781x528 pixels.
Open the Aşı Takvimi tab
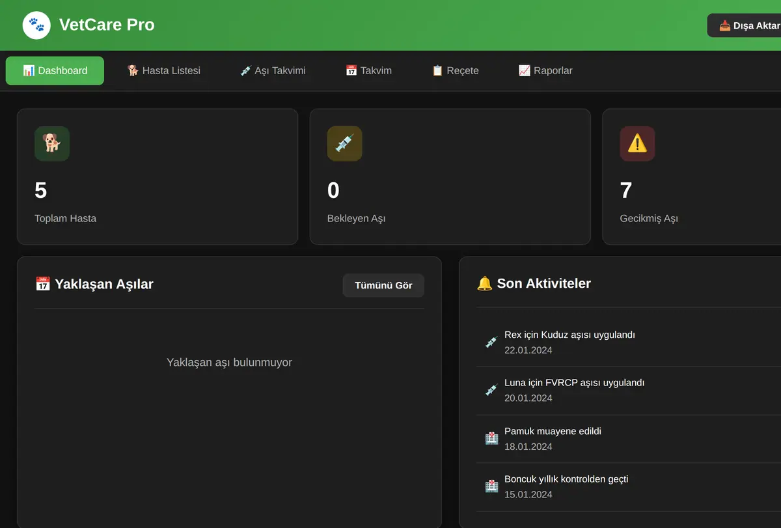272,70
